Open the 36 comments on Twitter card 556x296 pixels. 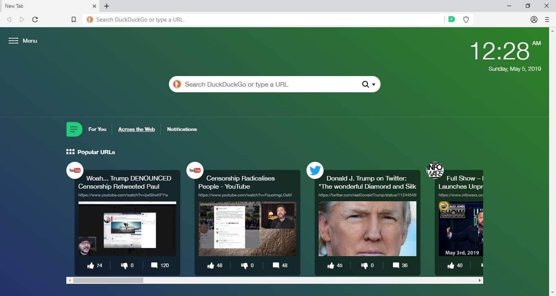(x=396, y=266)
